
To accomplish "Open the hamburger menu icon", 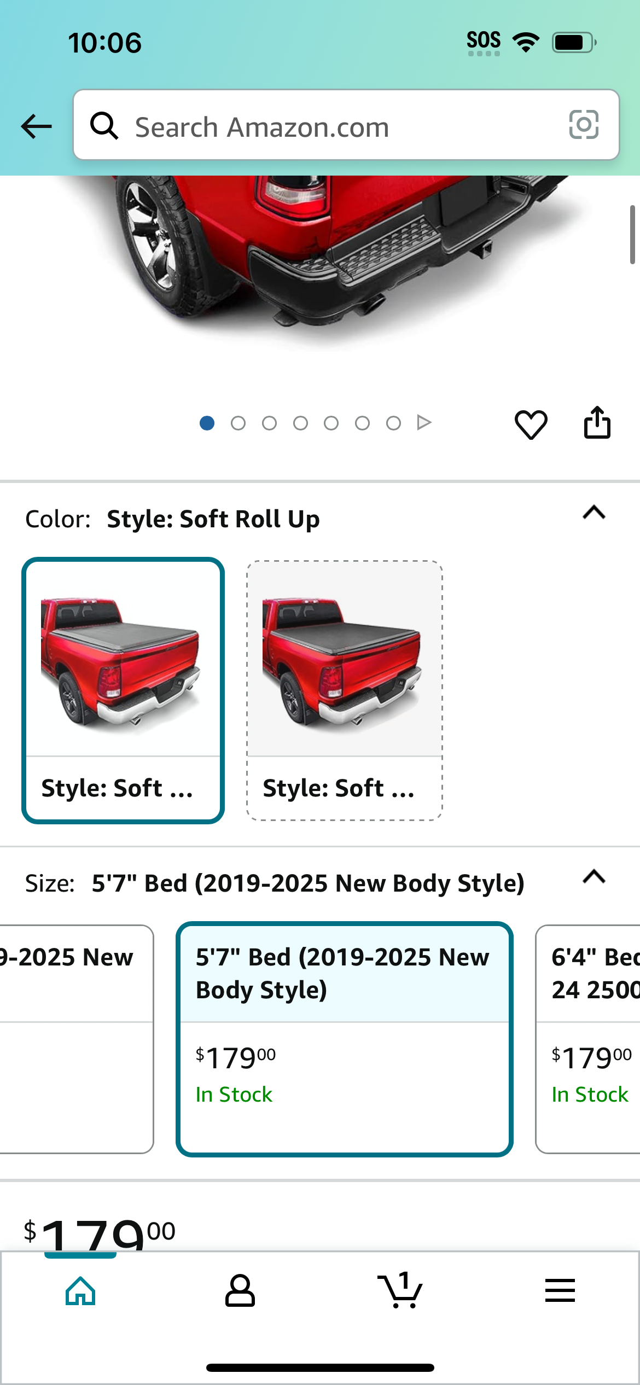I will coord(560,1290).
